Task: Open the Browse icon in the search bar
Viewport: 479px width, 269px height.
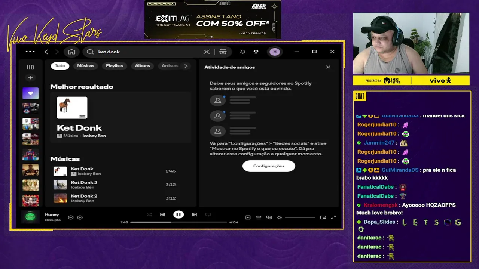Action: pyautogui.click(x=223, y=52)
